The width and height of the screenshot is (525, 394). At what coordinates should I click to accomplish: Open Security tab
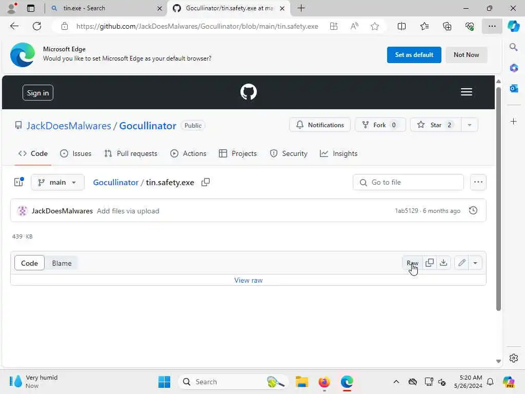289,153
